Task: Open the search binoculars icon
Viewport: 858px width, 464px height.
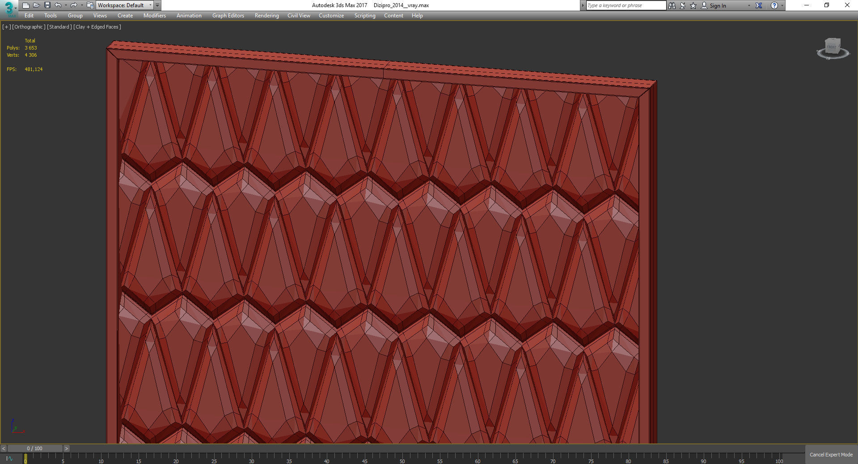Action: click(x=672, y=5)
